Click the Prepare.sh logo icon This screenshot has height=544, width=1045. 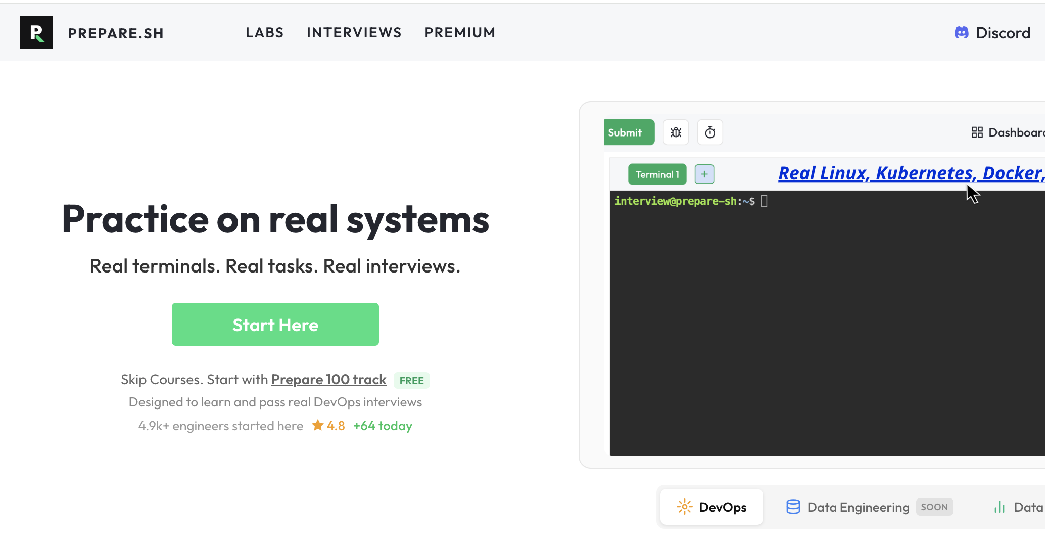pos(36,32)
